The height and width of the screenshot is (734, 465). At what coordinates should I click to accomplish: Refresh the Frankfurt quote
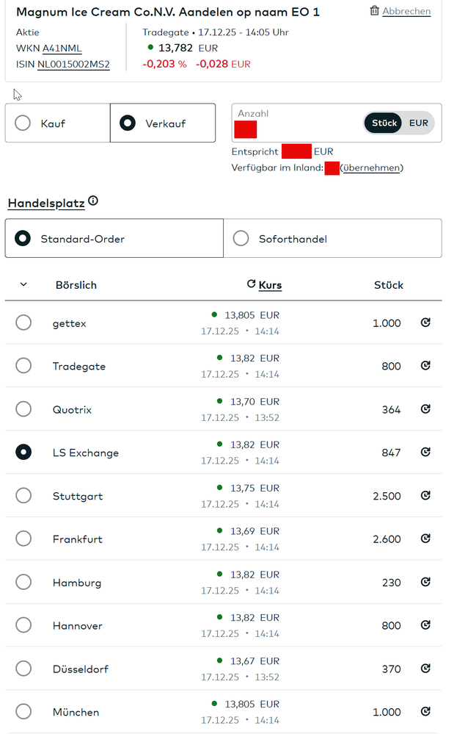425,539
